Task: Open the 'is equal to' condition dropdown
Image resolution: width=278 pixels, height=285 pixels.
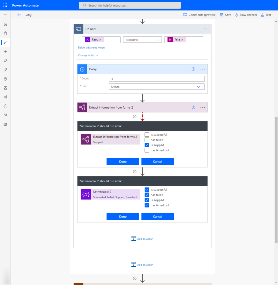Action: click(x=142, y=40)
